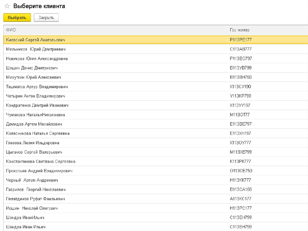Image resolution: width=308 pixels, height=231 pixels.
Task: Select client Мельников Юрий Дмитриевич
Action: 36,49
